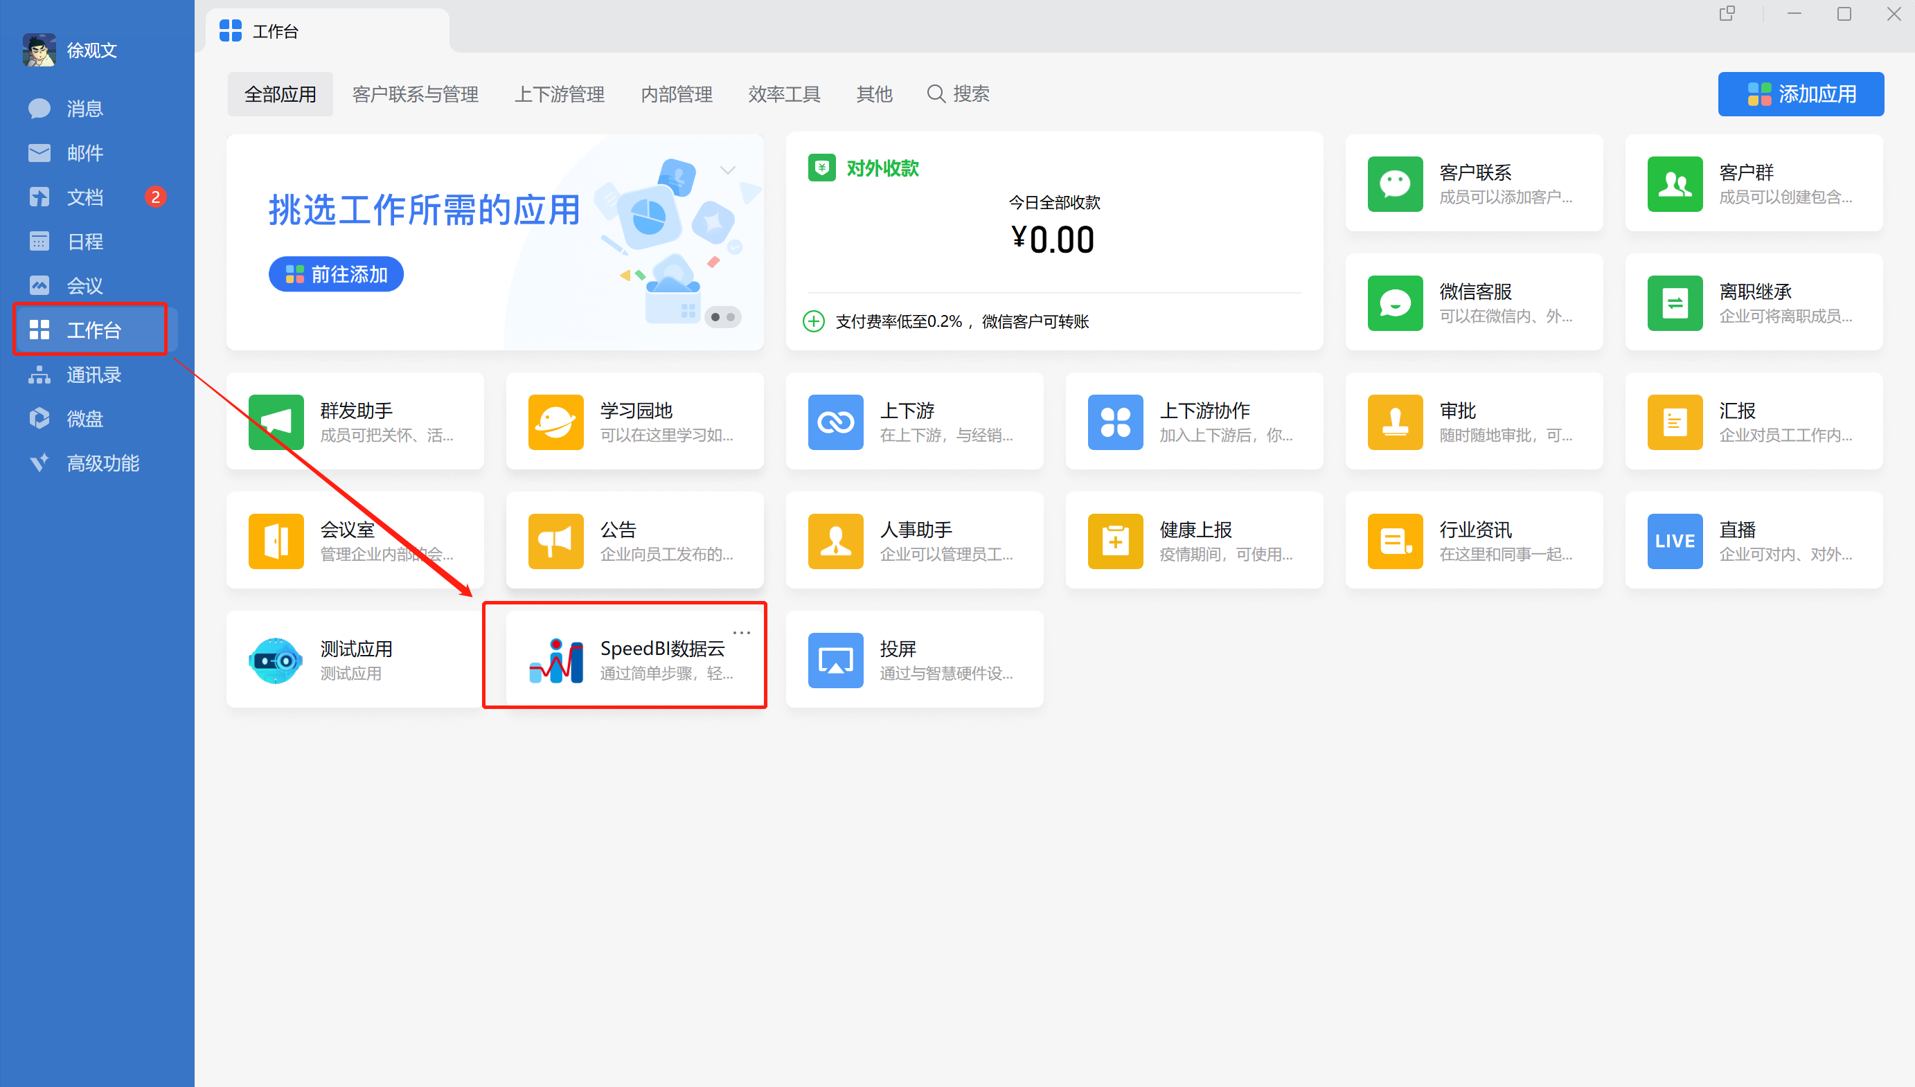Open the 会议 meeting section
The height and width of the screenshot is (1087, 1915).
coord(84,286)
